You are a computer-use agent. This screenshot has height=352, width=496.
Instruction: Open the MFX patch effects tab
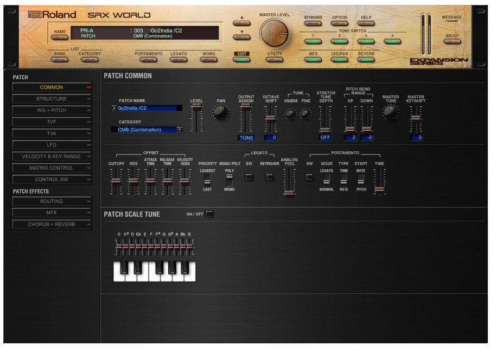pyautogui.click(x=52, y=213)
